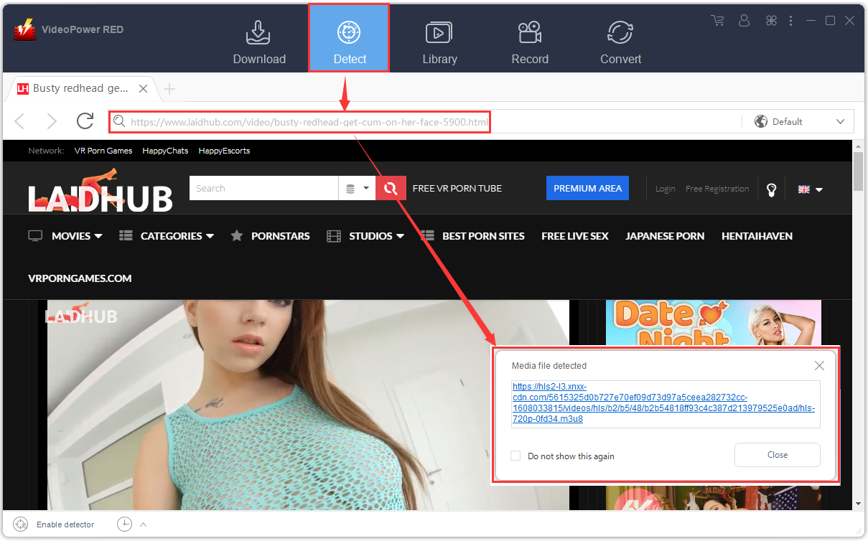This screenshot has width=868, height=541.
Task: Toggle the light bulb theme icon
Action: click(771, 189)
